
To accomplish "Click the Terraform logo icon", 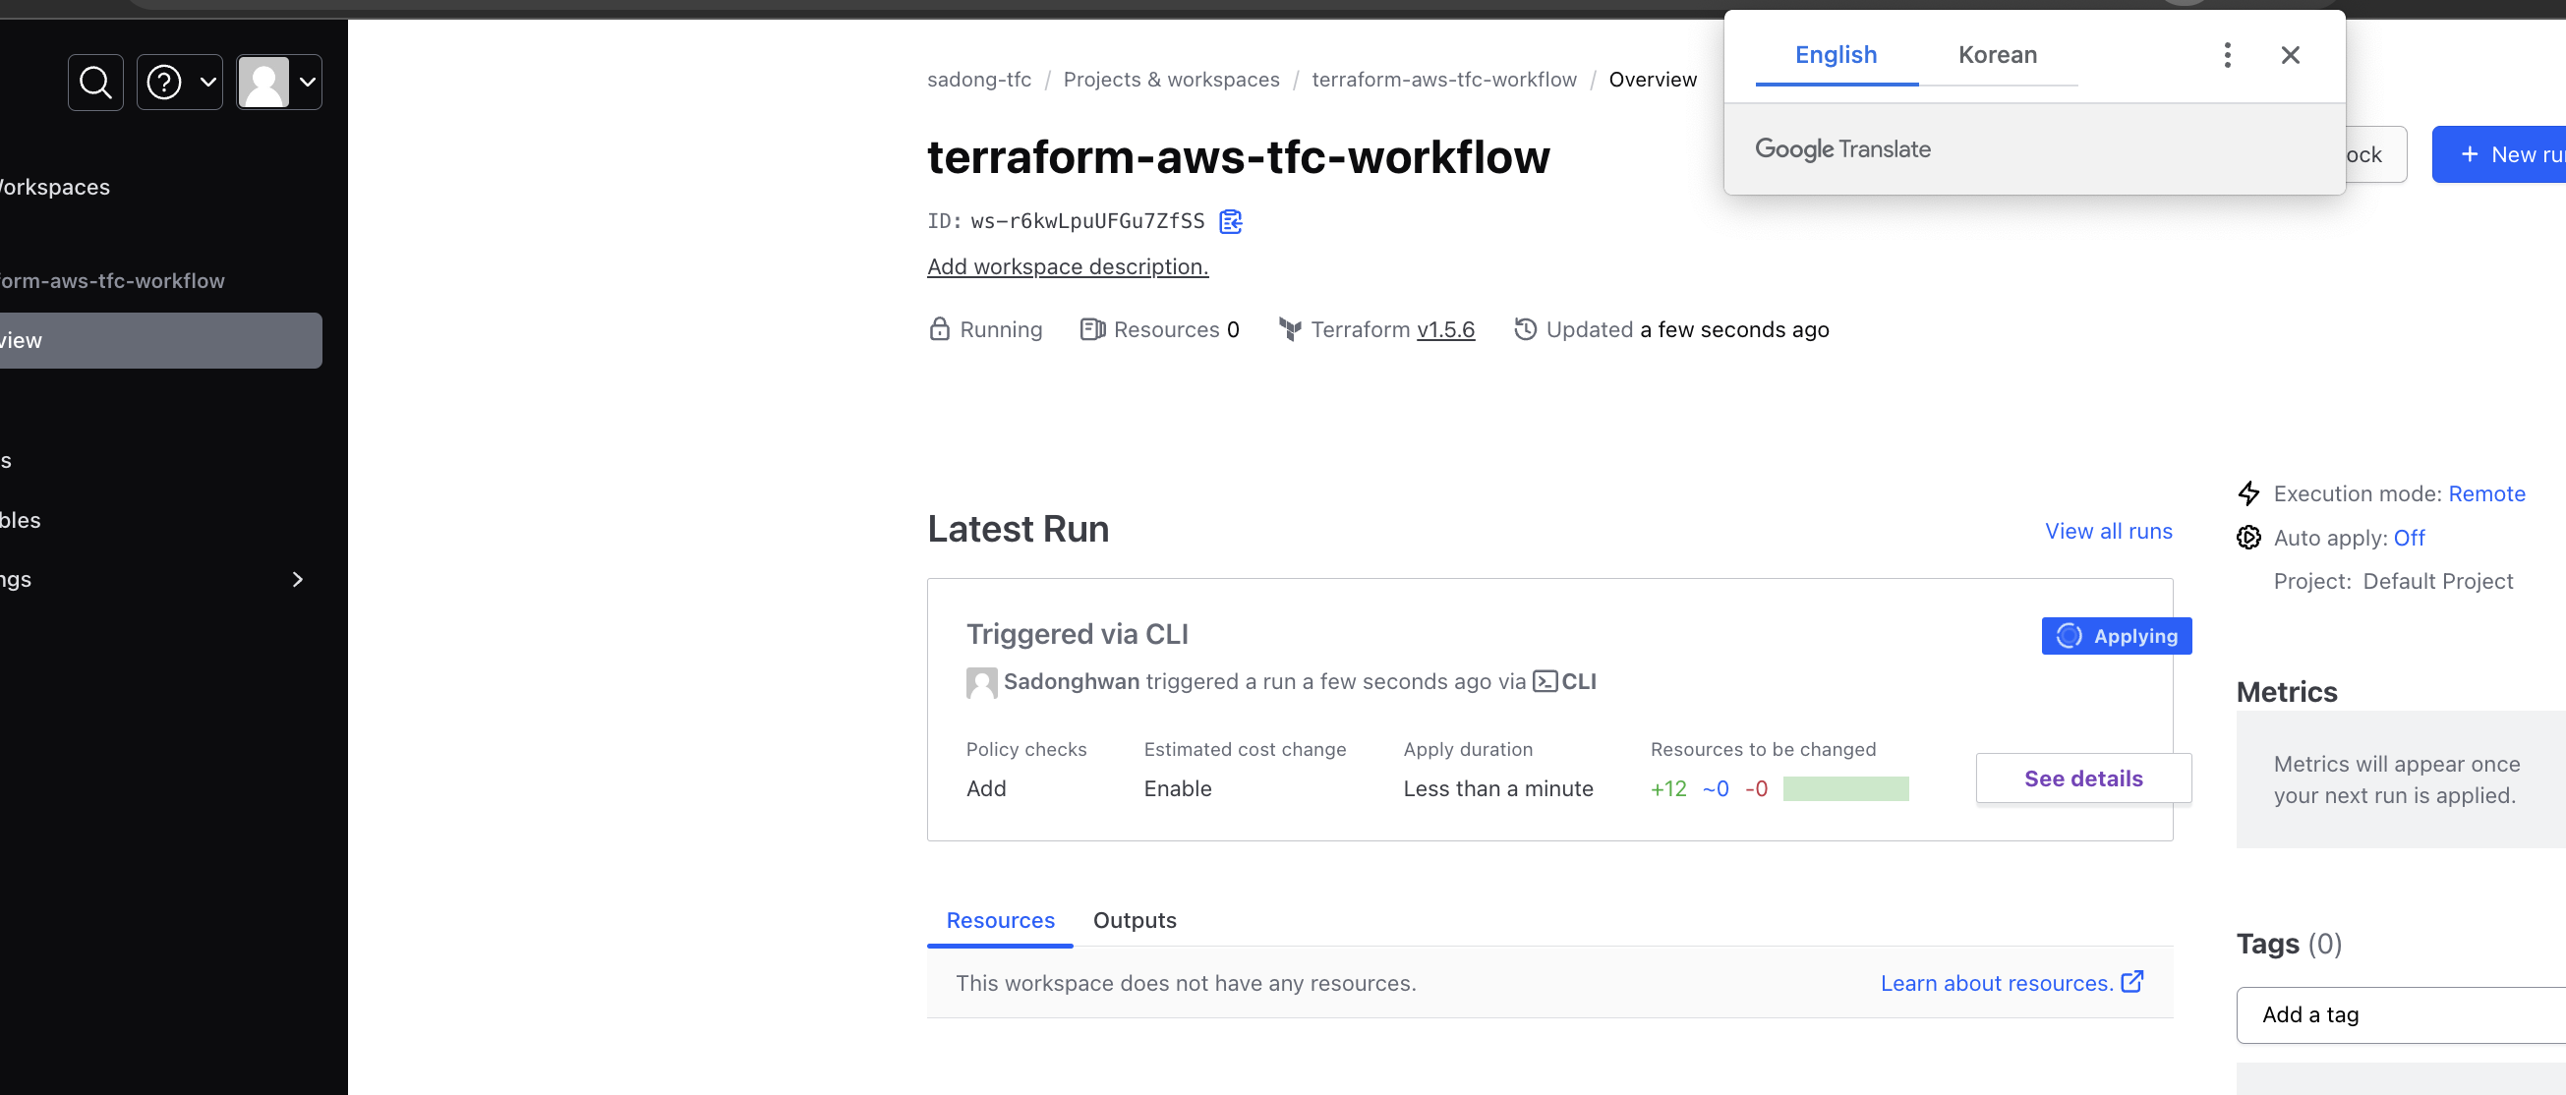I will (x=1290, y=329).
